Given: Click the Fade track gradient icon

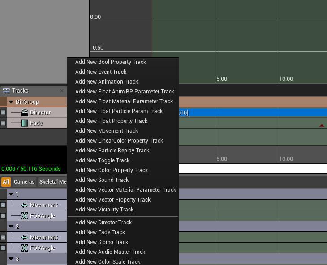Looking at the screenshot, I should point(24,123).
